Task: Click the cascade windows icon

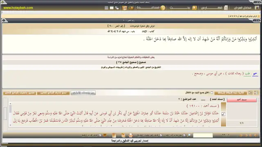Action: (117, 8)
